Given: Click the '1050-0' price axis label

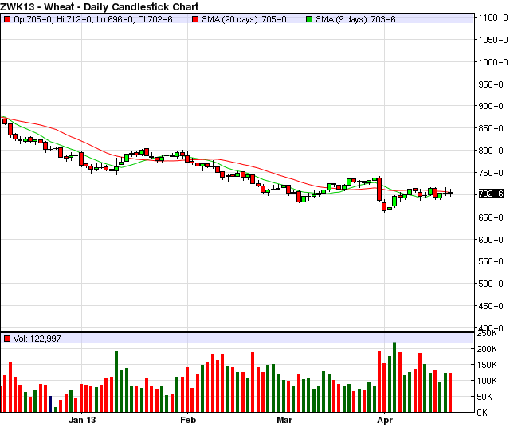Looking at the screenshot, I should point(492,40).
